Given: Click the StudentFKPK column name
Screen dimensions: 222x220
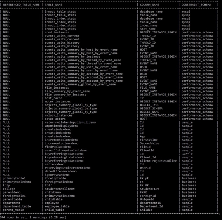Looking at the screenshot, I should click(149, 189).
